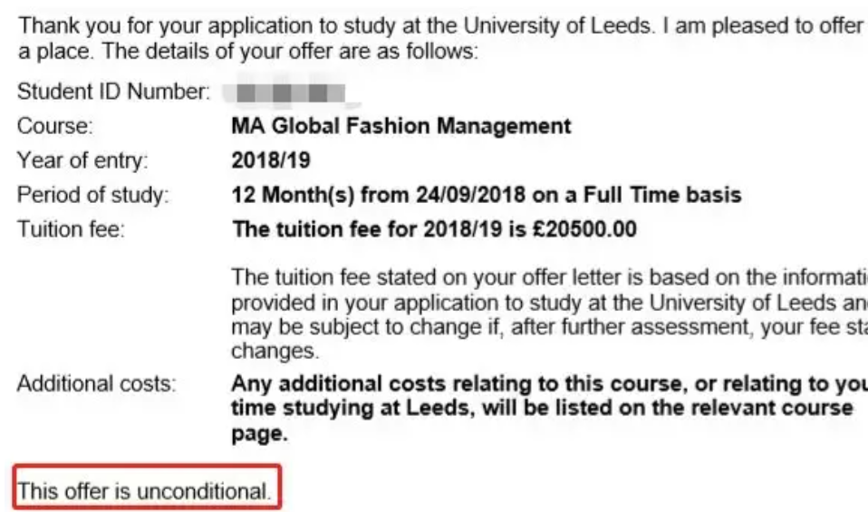868x512 pixels.
Task: Click the 'Tuition fee:' label
Action: [71, 229]
